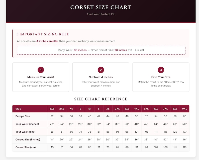Select the 2XS column header
The height and width of the screenshot is (160, 199).
tap(62, 109)
